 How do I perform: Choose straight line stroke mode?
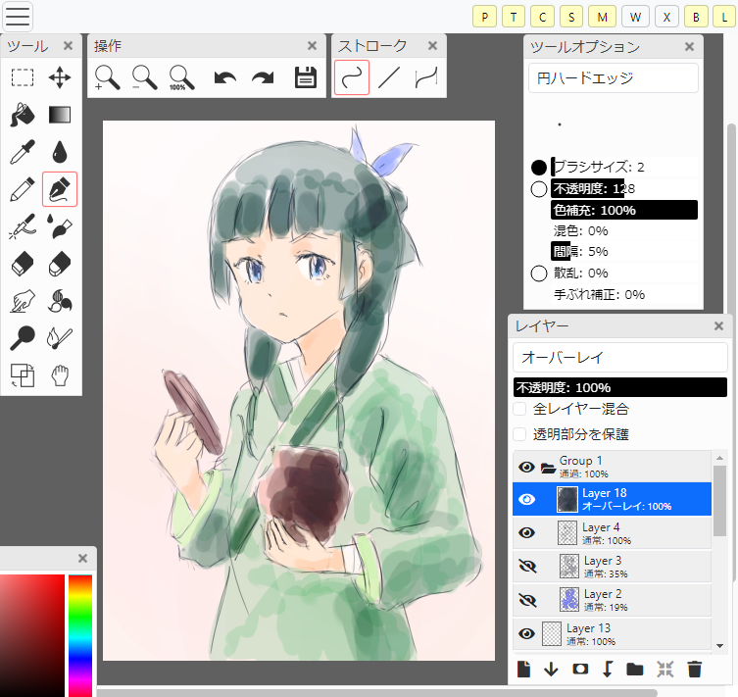389,77
